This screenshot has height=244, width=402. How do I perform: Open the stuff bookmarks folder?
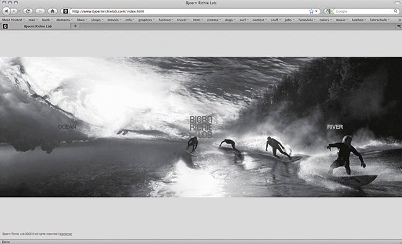[x=276, y=20]
